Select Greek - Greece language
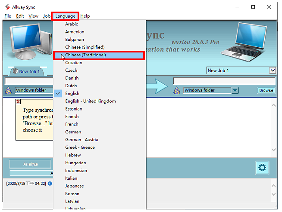Viewport: 282px width, 212px height. (x=100, y=147)
